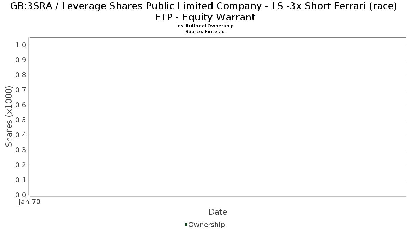410x230 pixels.
Task: Click the 0.3 y-axis tick label
Action: 21,150
